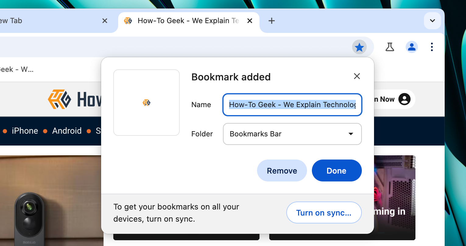Click the How-To Geek tab favicon

[x=128, y=21]
